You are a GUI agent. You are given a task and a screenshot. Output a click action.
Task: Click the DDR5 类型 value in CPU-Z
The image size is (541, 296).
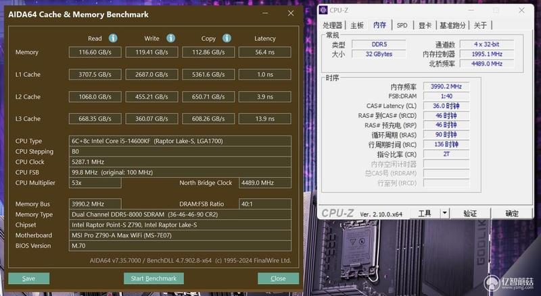[x=379, y=45]
